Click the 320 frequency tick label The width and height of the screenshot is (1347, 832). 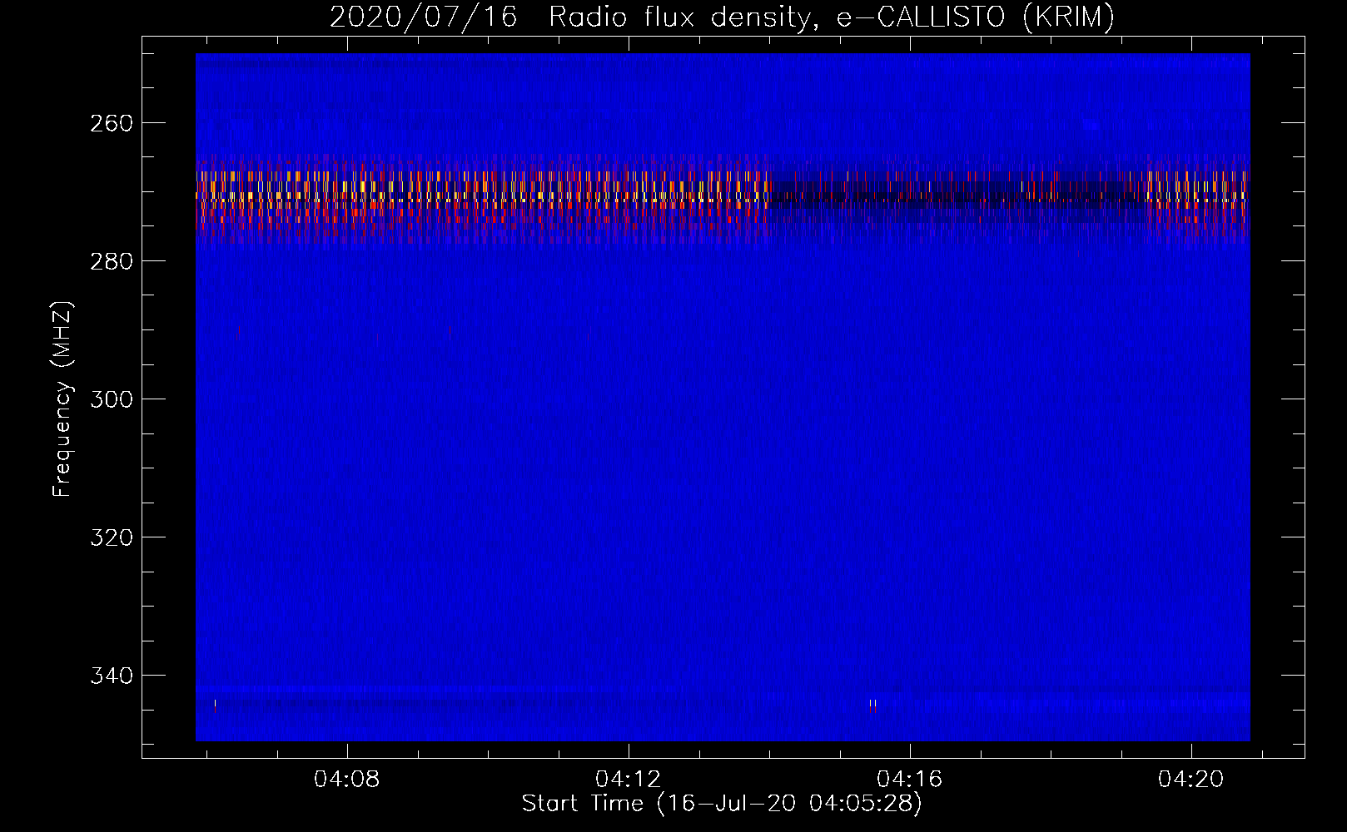point(112,537)
